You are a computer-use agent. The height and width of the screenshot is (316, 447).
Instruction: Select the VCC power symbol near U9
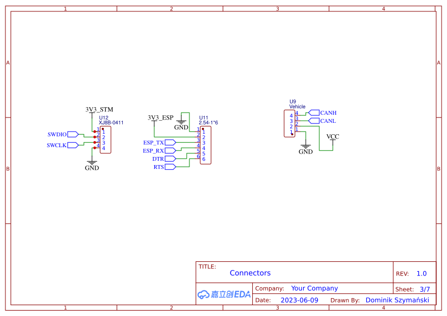[332, 138]
